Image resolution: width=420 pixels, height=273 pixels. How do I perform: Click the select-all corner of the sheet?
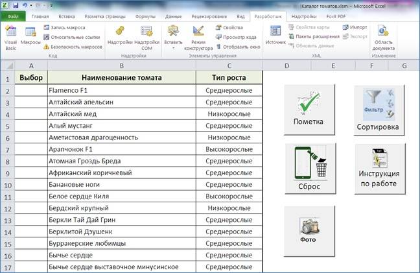[x=8, y=65]
